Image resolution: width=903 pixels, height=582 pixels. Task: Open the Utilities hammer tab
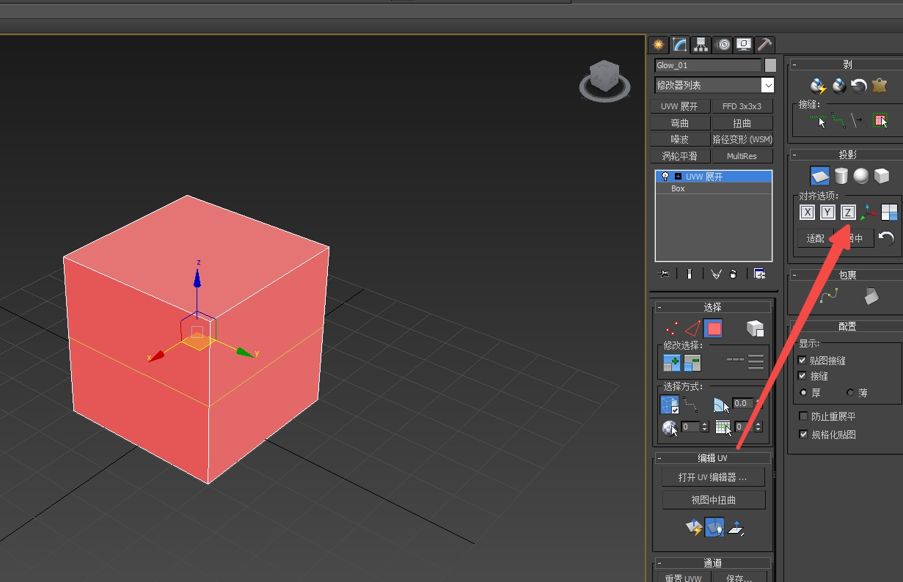coord(764,45)
